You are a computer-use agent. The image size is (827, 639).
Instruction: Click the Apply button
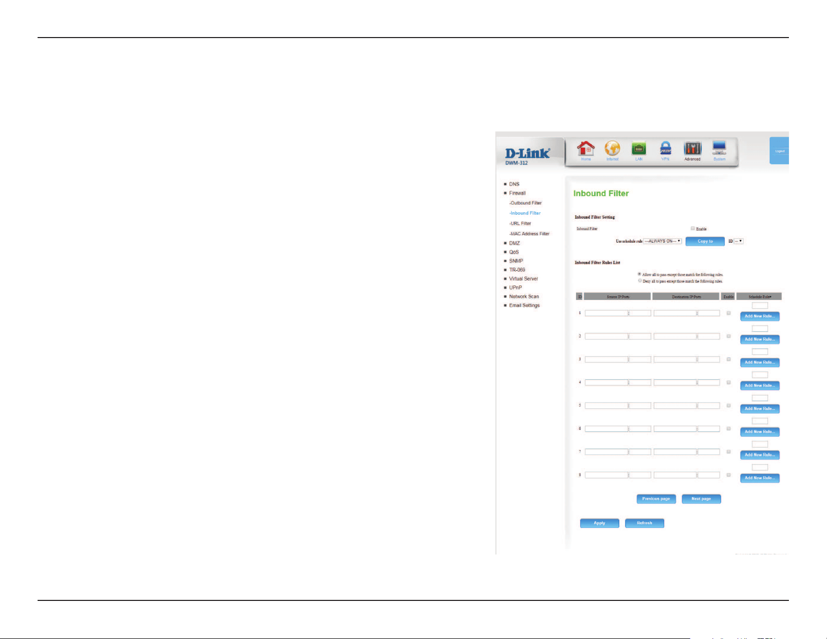pyautogui.click(x=600, y=523)
